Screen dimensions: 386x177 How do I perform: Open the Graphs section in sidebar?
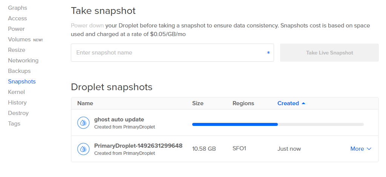(x=17, y=8)
